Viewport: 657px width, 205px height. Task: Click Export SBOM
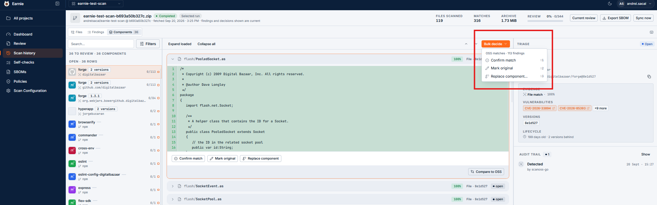[x=615, y=18]
